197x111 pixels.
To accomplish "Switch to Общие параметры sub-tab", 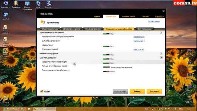I will click(50, 29).
